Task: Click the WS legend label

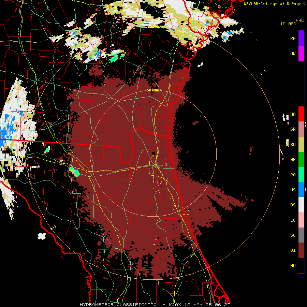Action: (x=293, y=190)
